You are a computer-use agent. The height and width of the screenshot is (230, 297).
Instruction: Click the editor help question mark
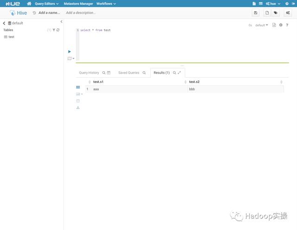pyautogui.click(x=287, y=25)
